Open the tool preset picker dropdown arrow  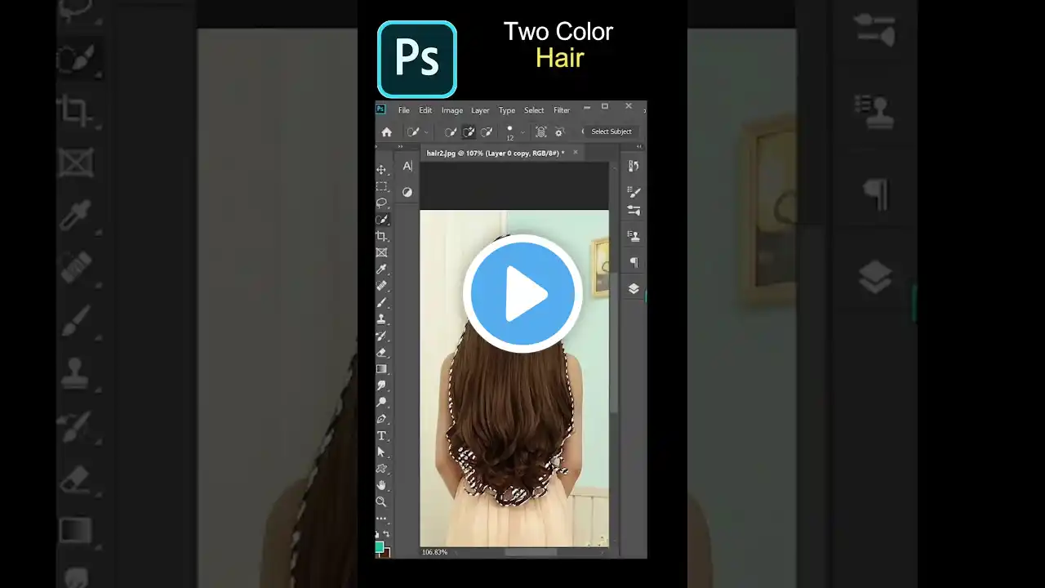tap(426, 132)
